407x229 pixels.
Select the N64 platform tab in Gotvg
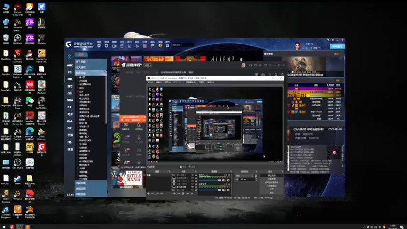tap(70, 121)
